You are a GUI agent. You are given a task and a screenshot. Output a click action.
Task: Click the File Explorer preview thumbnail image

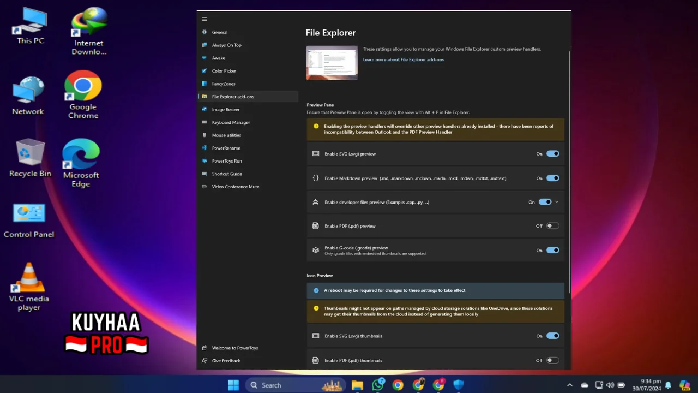click(x=332, y=63)
